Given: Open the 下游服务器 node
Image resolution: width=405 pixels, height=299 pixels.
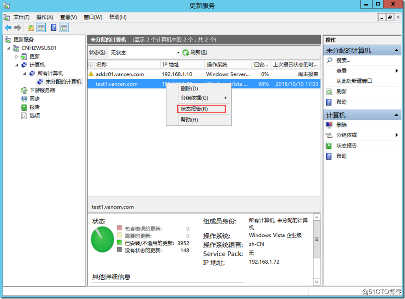Looking at the screenshot, I should tap(43, 90).
